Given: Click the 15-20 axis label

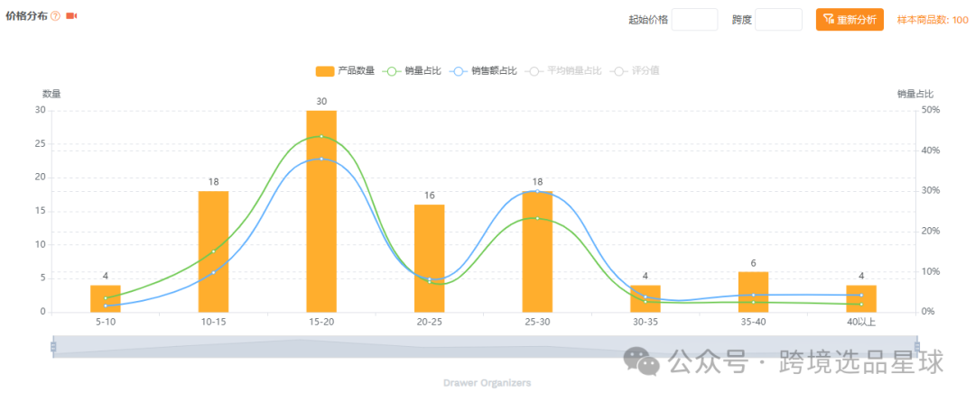Looking at the screenshot, I should click(x=321, y=323).
